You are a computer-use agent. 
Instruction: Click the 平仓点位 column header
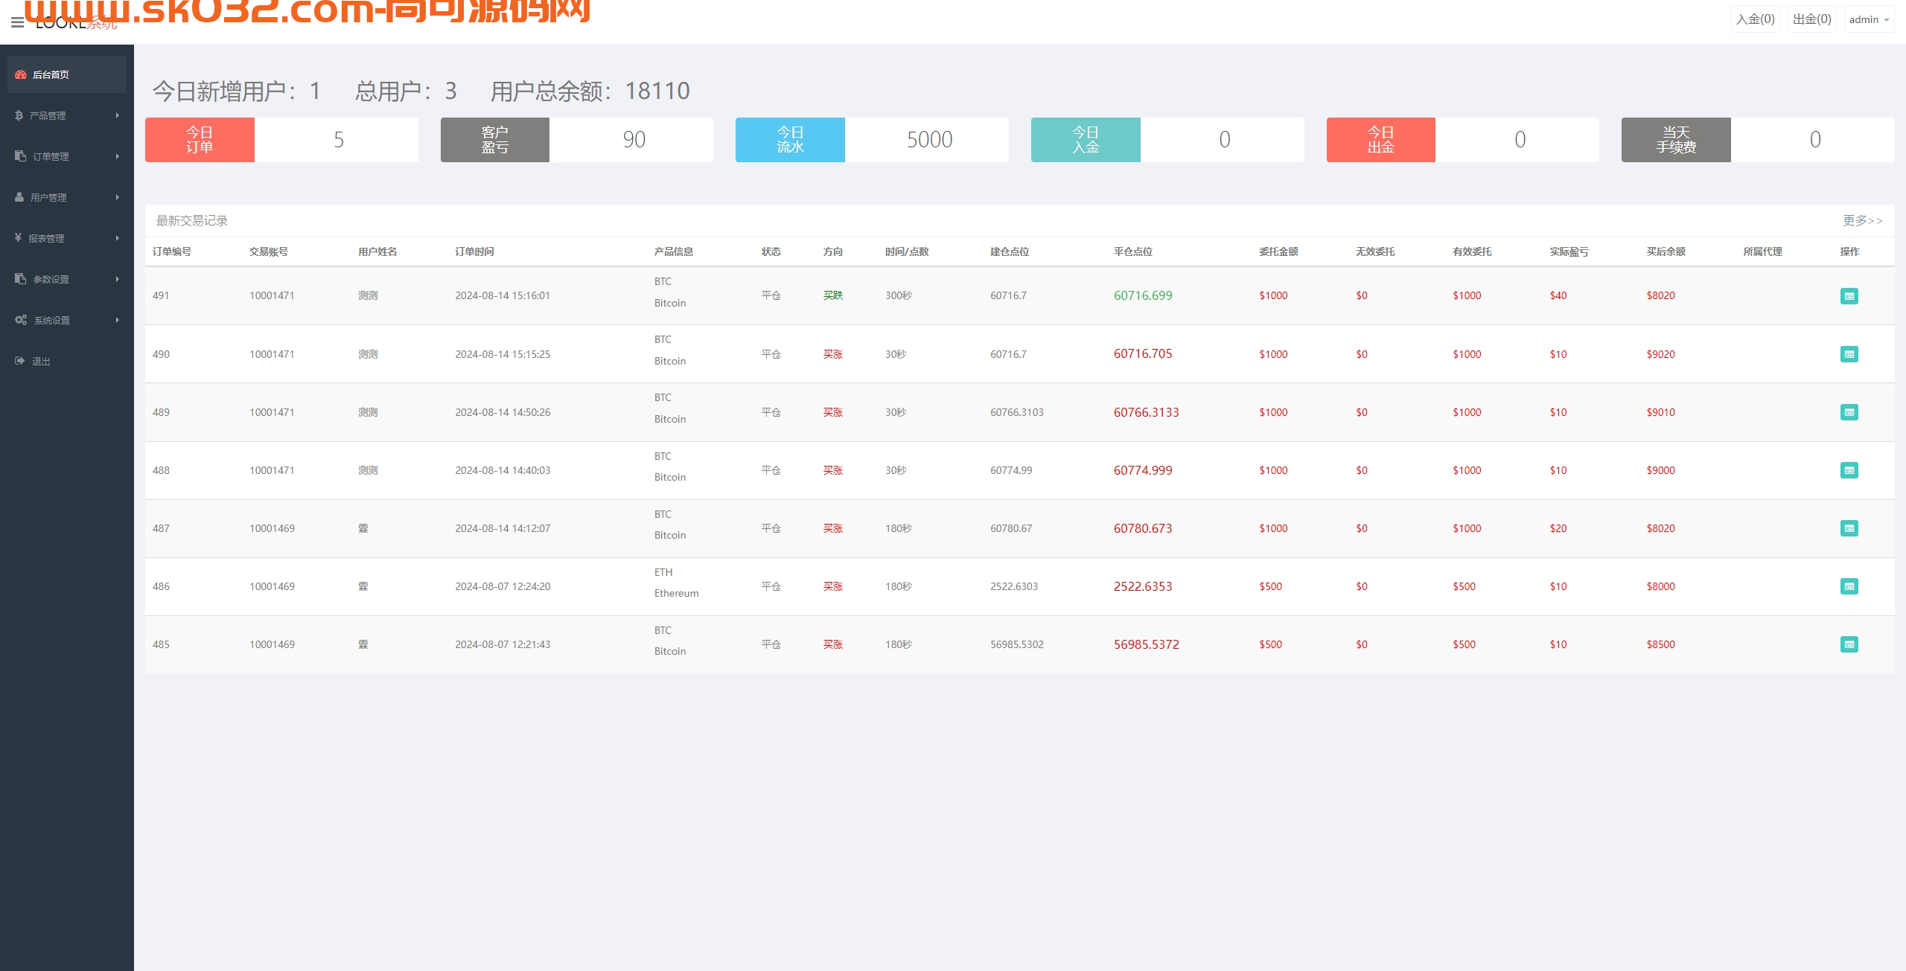click(1133, 251)
